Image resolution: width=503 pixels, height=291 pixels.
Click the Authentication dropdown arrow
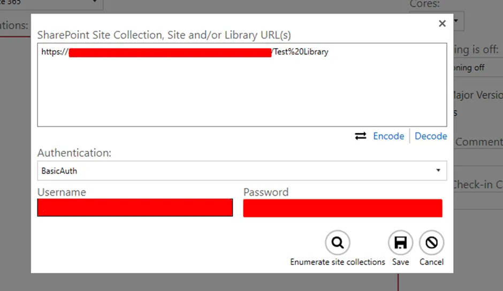click(438, 171)
